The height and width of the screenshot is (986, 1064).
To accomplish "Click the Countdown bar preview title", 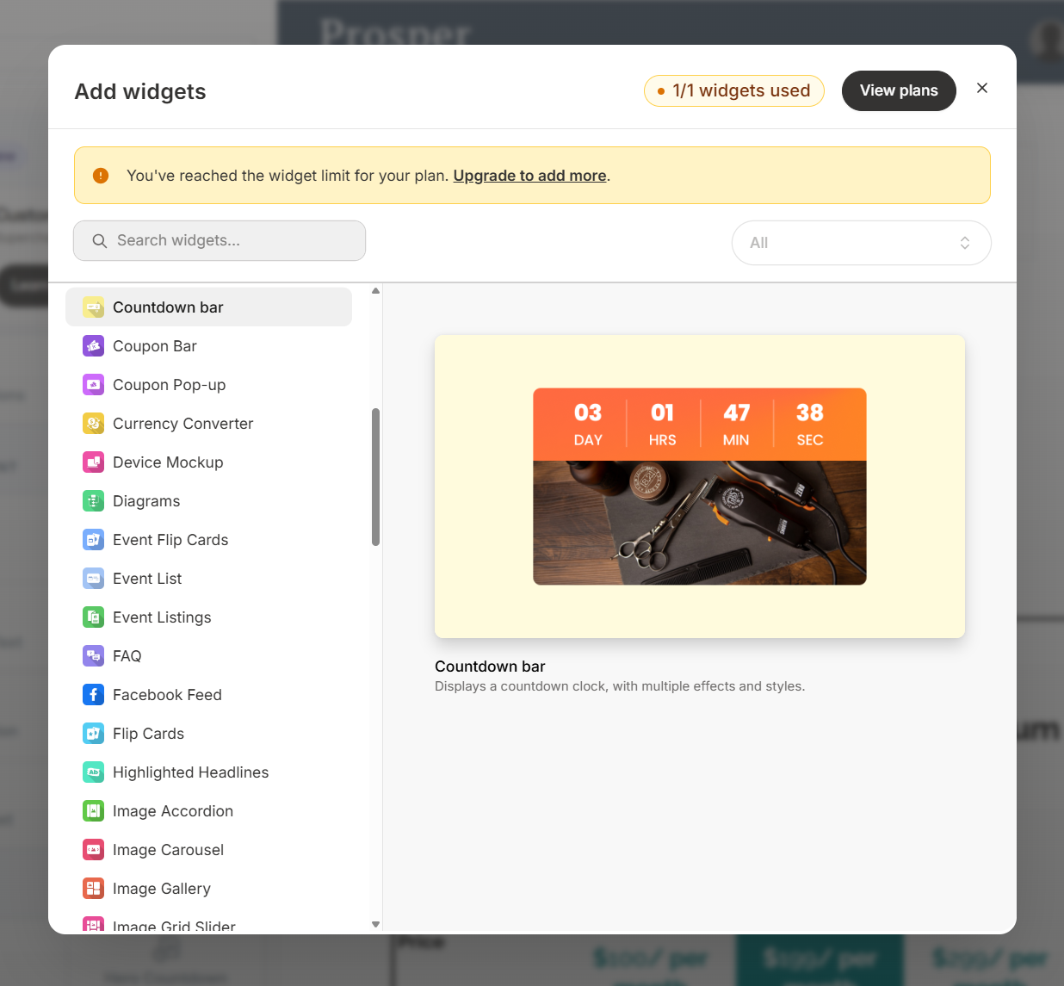I will (490, 667).
